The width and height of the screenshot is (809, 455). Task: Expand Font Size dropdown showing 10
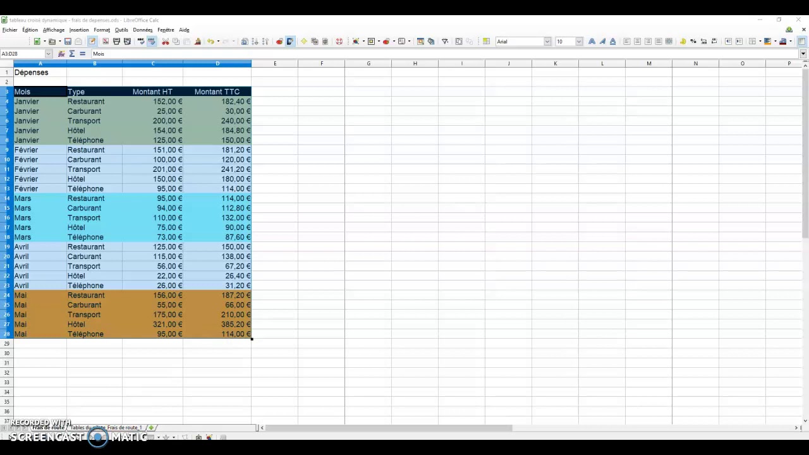pos(579,41)
